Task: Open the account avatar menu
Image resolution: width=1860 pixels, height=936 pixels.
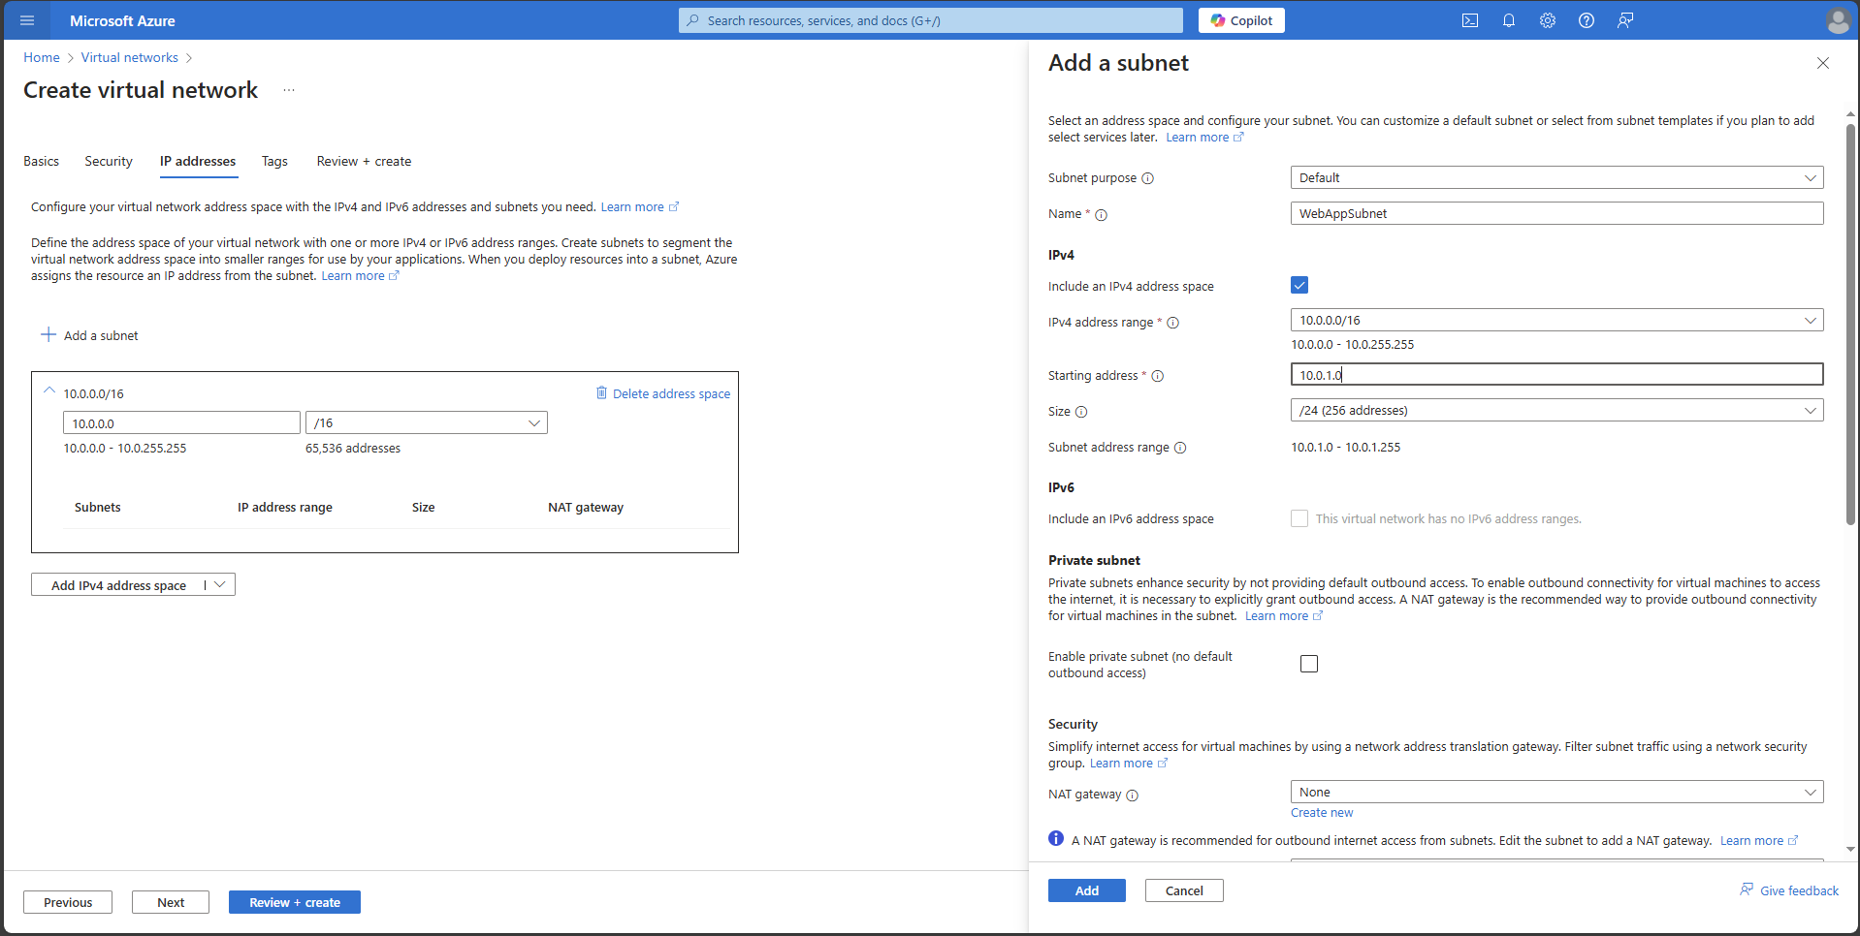Action: [1838, 20]
